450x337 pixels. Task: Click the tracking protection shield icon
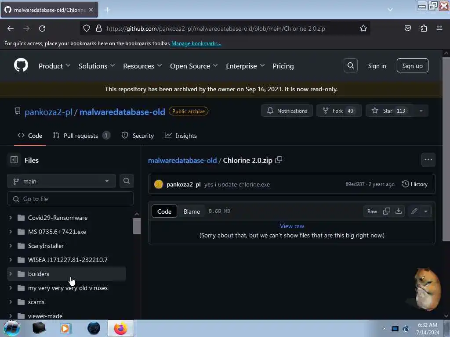pos(87,29)
